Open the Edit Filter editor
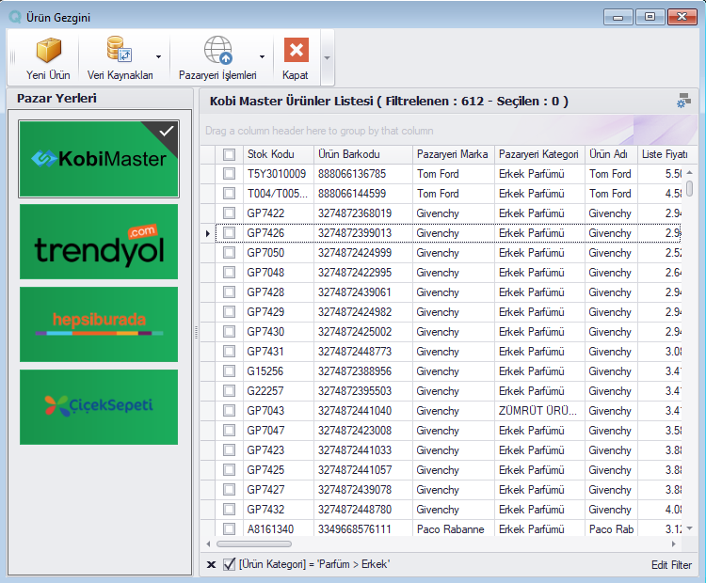This screenshot has height=583, width=706. click(x=671, y=565)
